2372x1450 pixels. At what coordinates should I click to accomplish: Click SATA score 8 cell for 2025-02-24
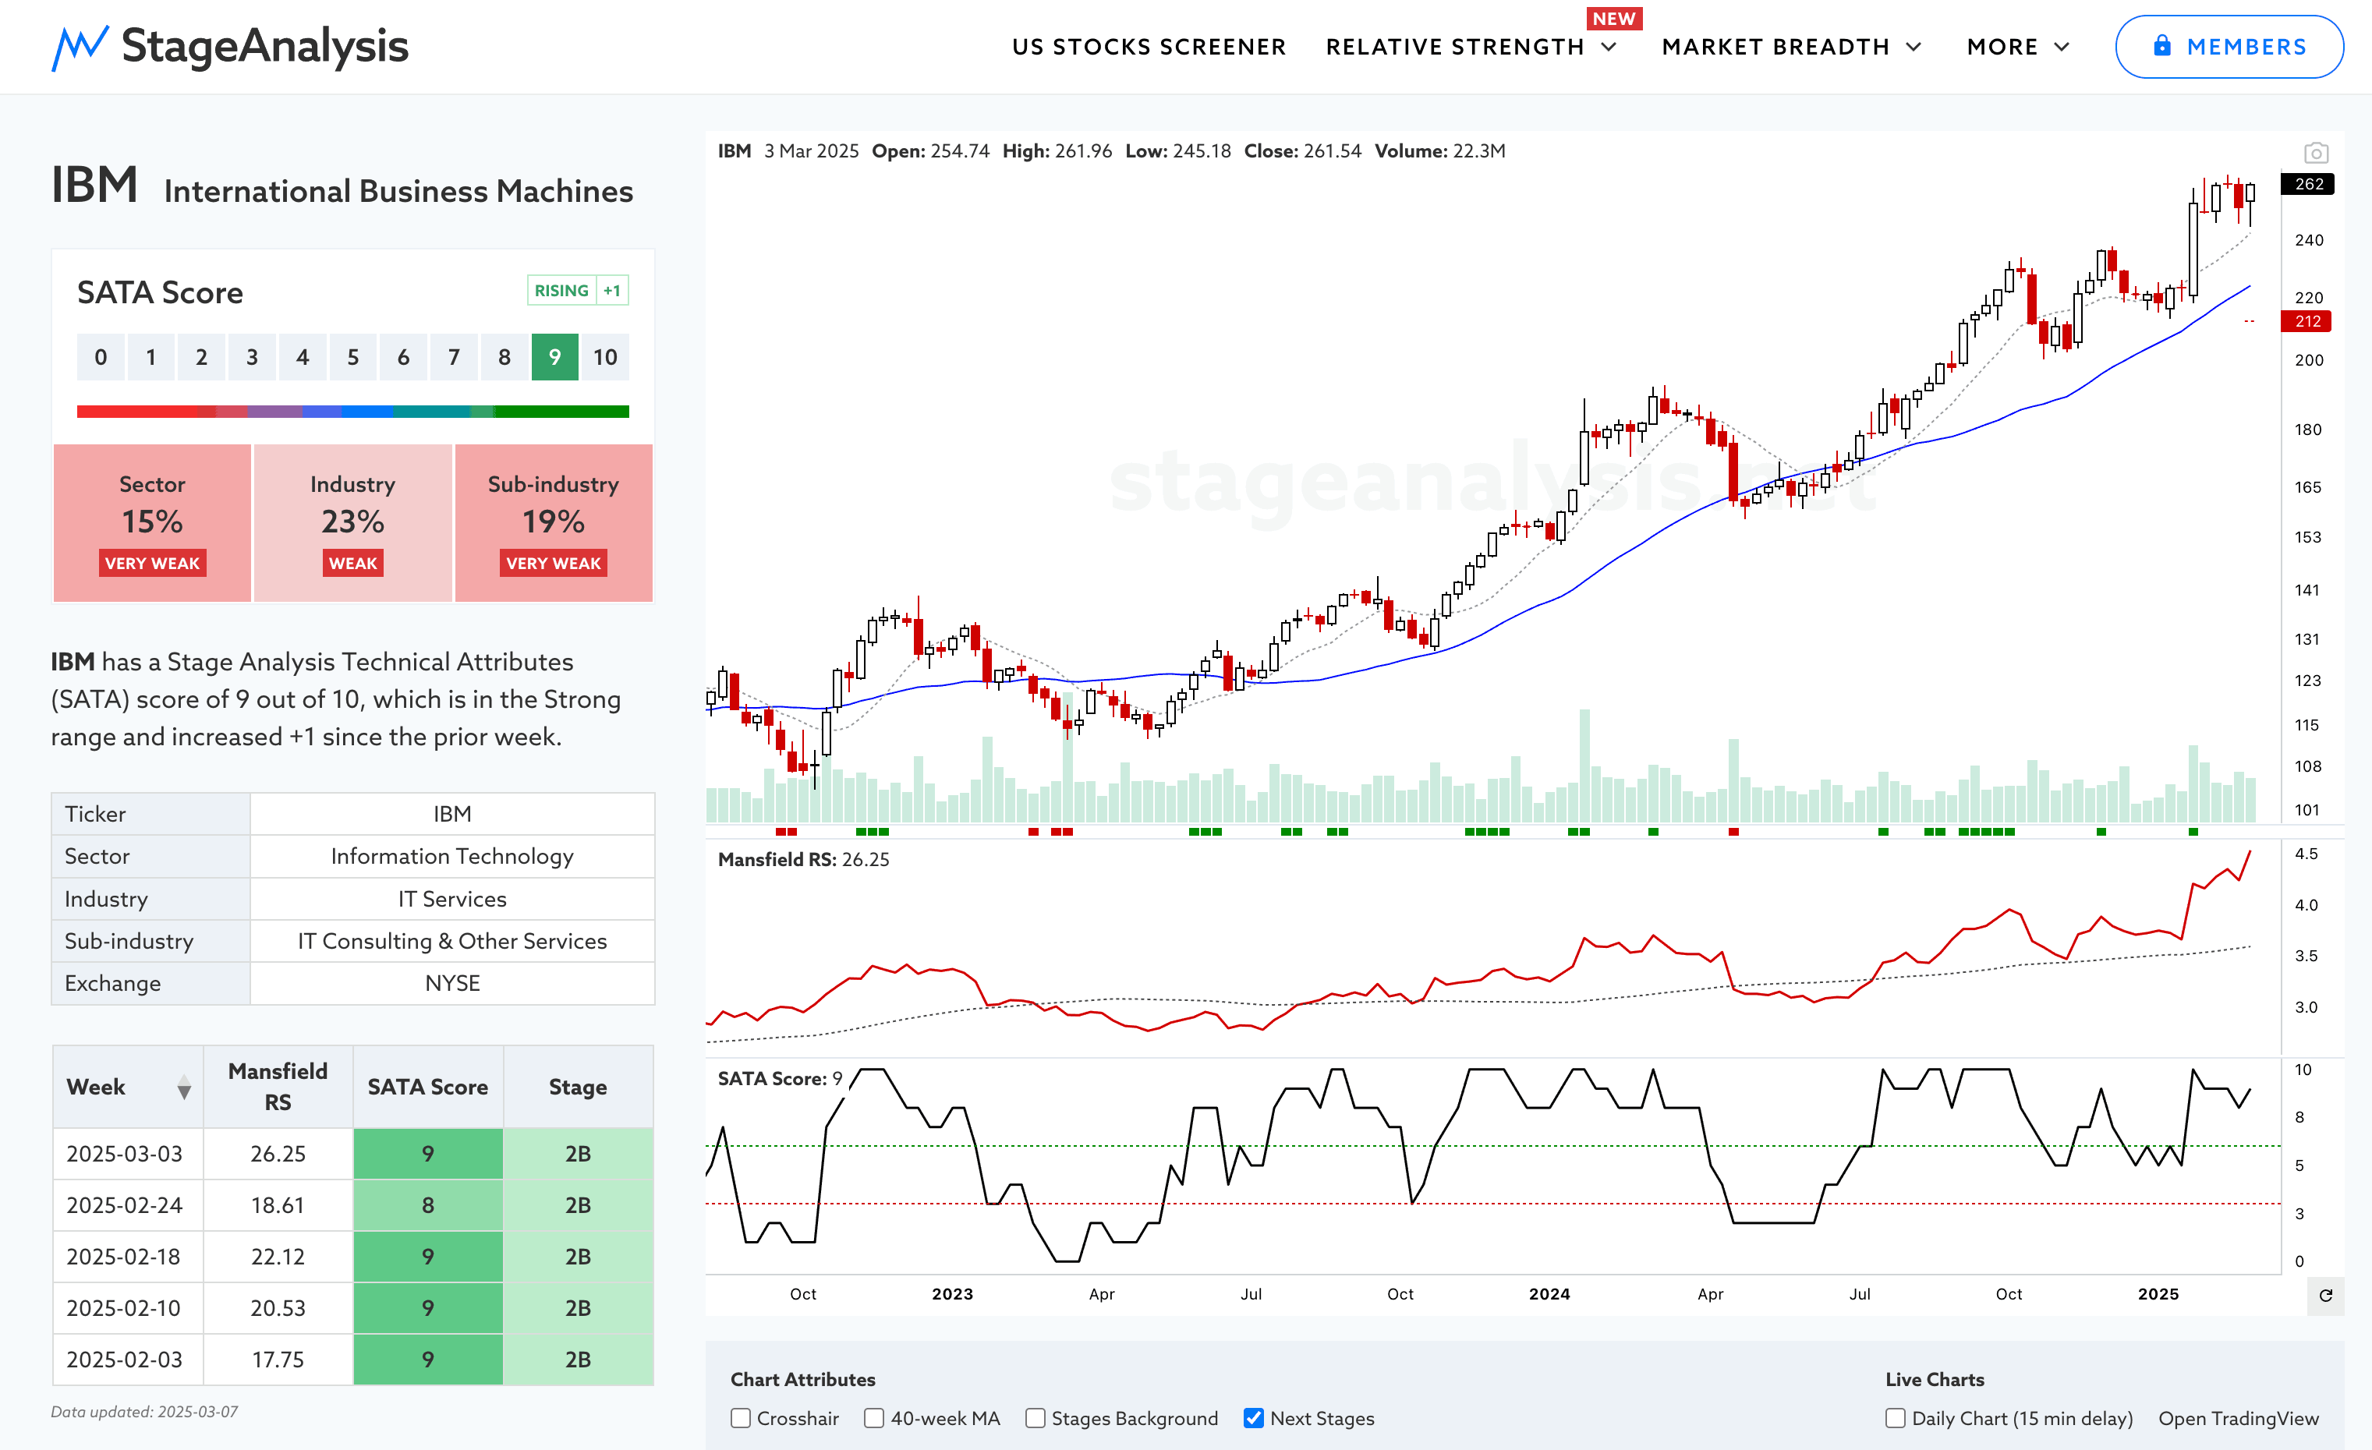click(x=427, y=1206)
